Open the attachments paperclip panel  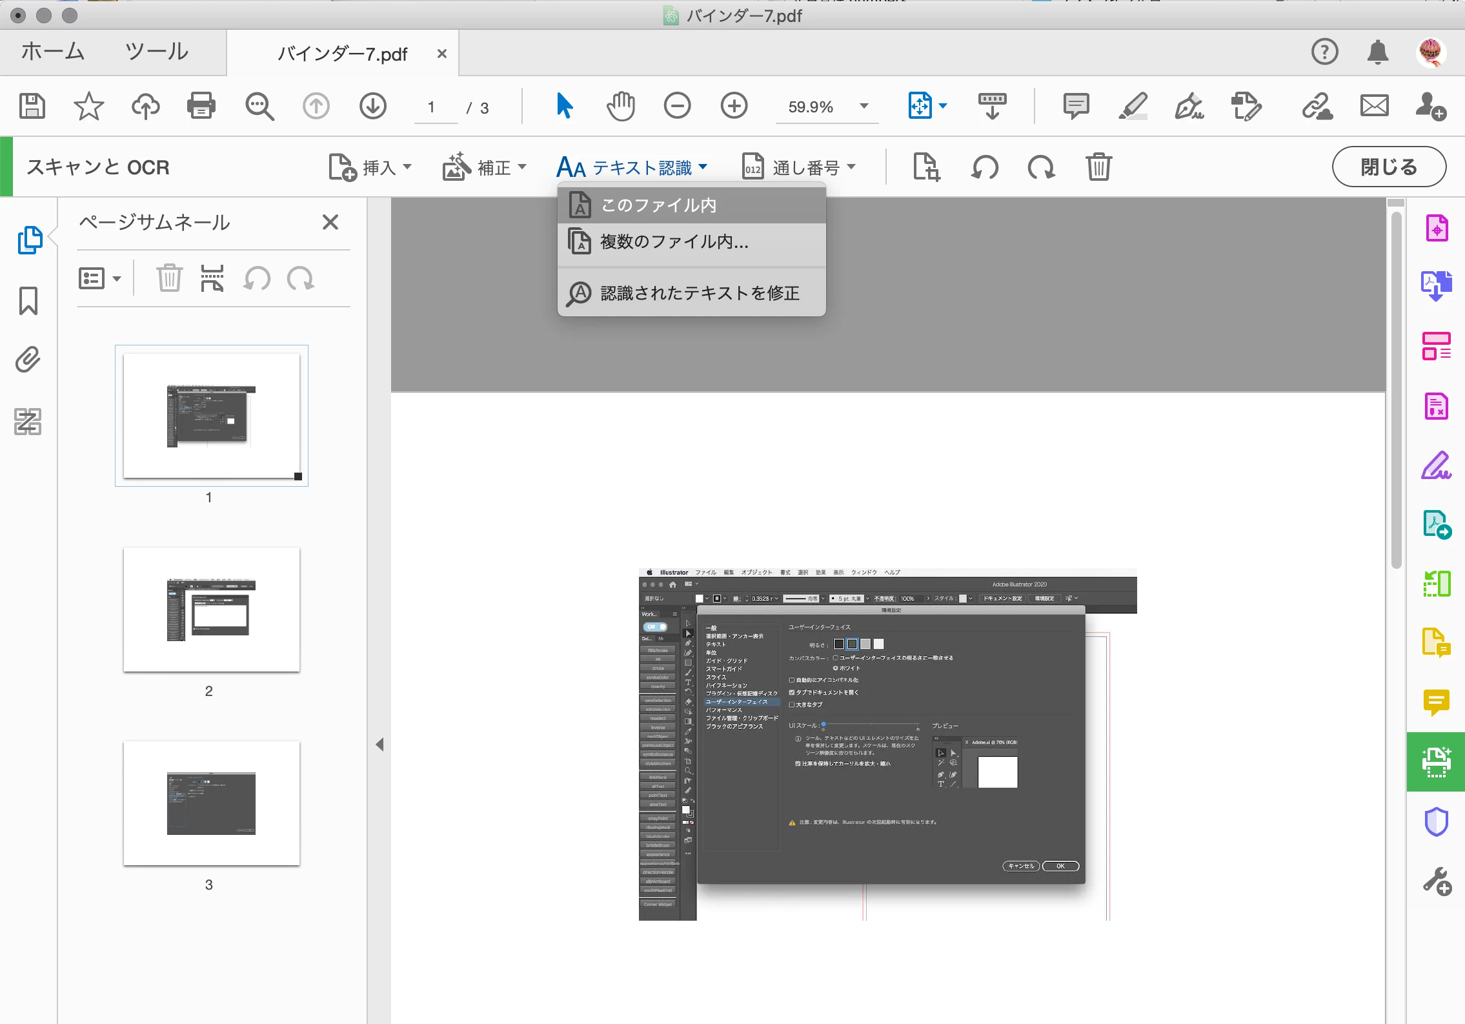[28, 360]
